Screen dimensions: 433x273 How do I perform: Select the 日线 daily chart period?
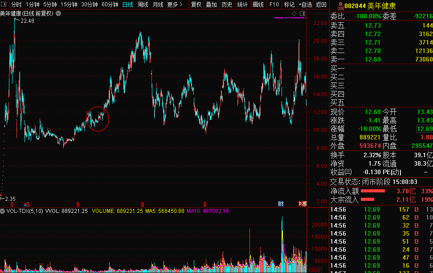[x=127, y=5]
